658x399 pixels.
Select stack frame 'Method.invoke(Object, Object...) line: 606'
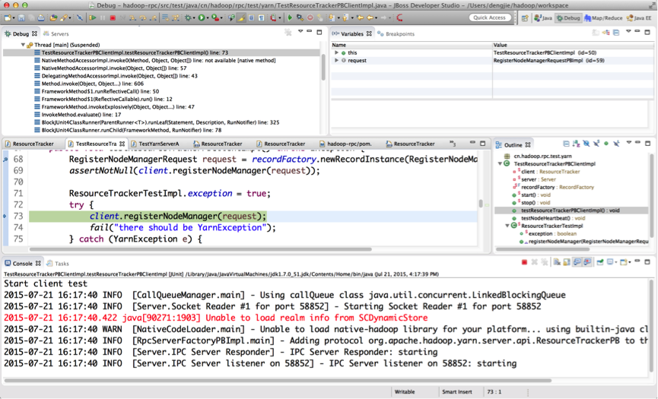(92, 84)
